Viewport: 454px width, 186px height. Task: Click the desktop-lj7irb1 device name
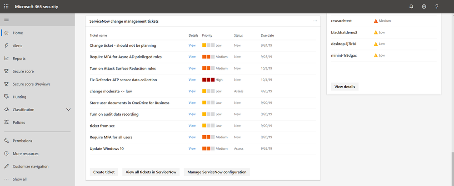tap(344, 44)
